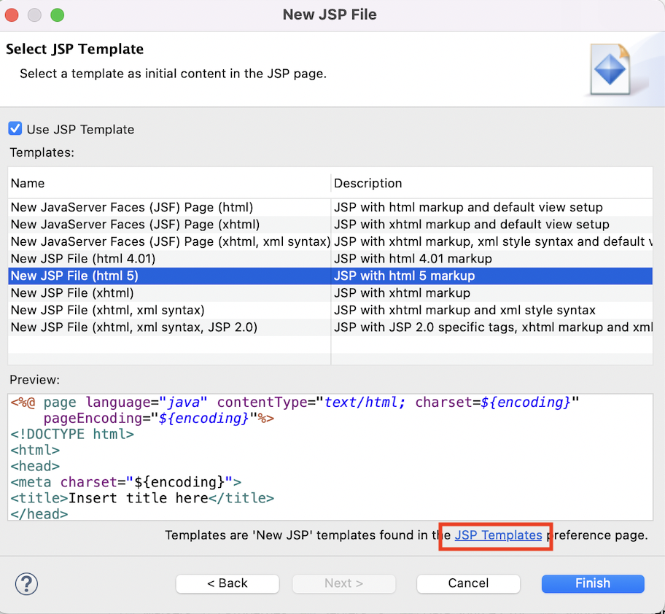Click the JSP file wizard icon

(610, 69)
